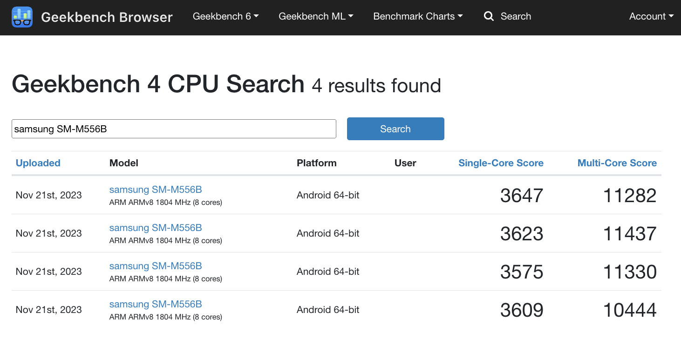Open the samsung SM-M556B result scoring 3575
Screen dimensions: 681x340
point(156,266)
